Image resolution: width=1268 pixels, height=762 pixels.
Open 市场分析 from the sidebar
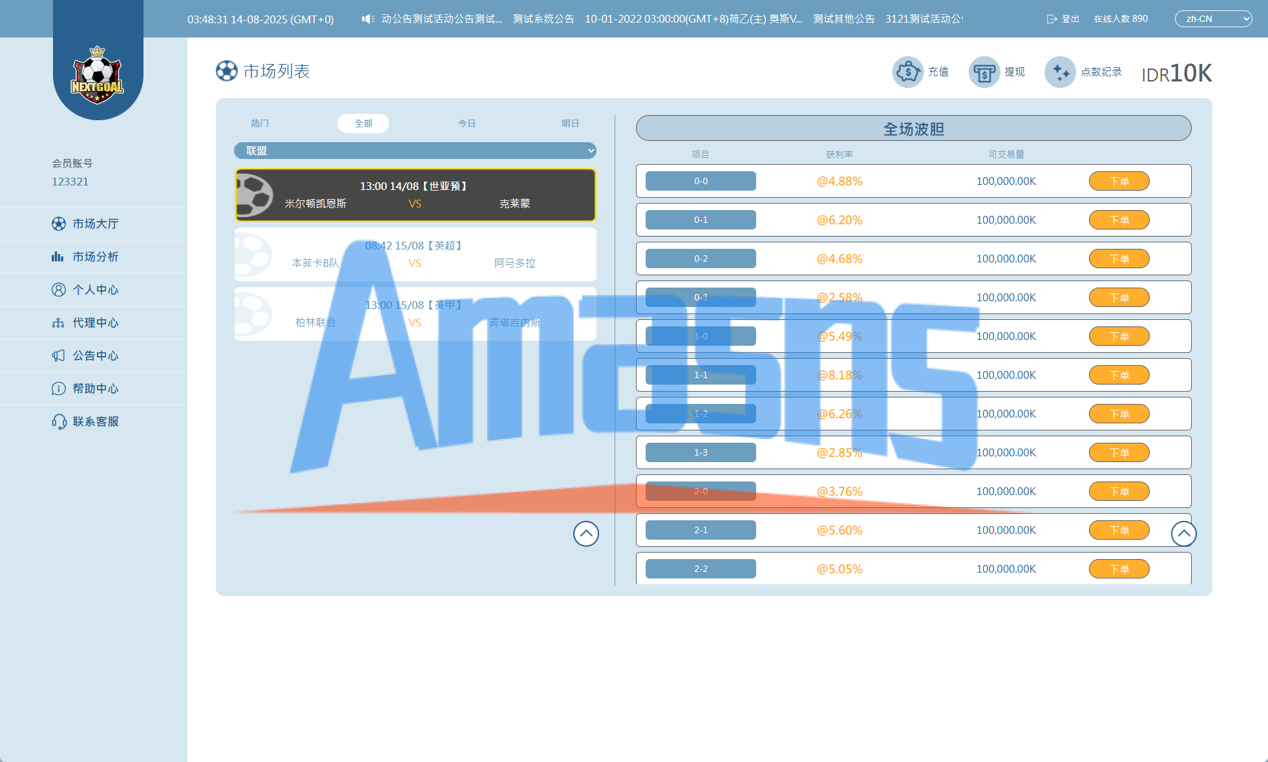(95, 257)
